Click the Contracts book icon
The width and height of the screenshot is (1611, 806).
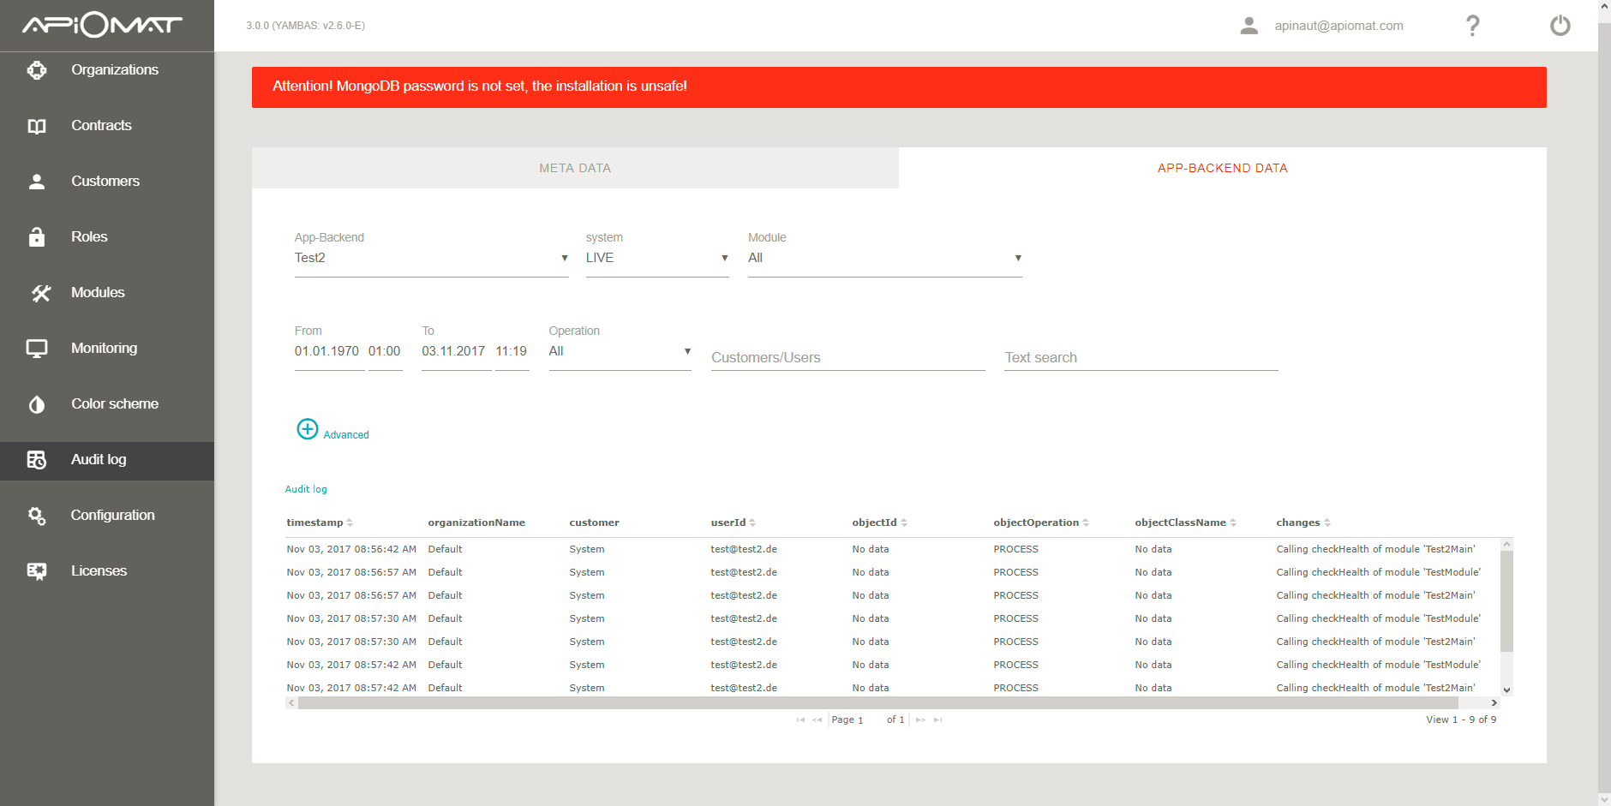37,126
